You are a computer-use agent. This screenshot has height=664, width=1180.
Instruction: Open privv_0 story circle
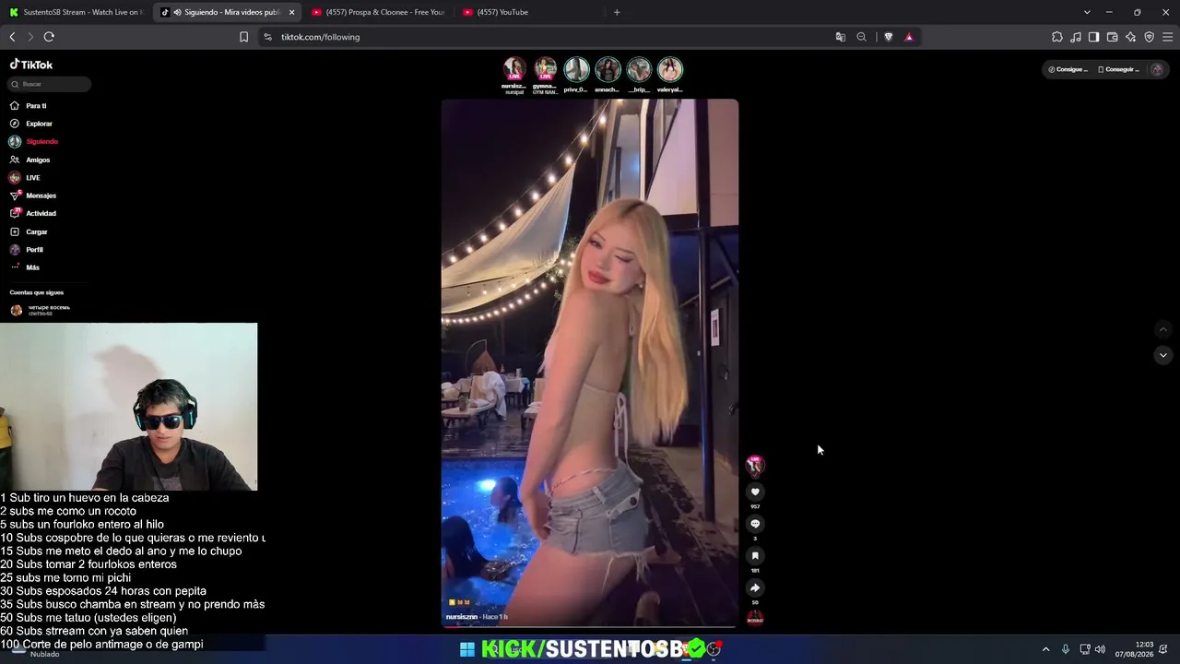coord(576,69)
